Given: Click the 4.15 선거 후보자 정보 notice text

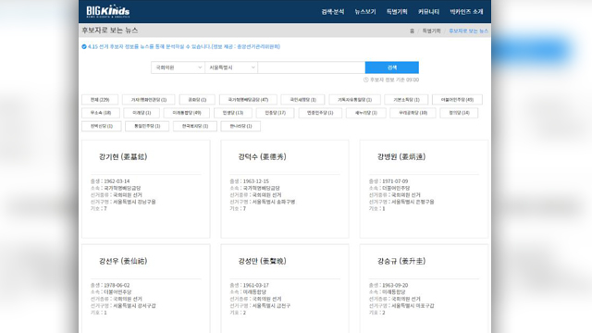Looking at the screenshot, I should 184,47.
